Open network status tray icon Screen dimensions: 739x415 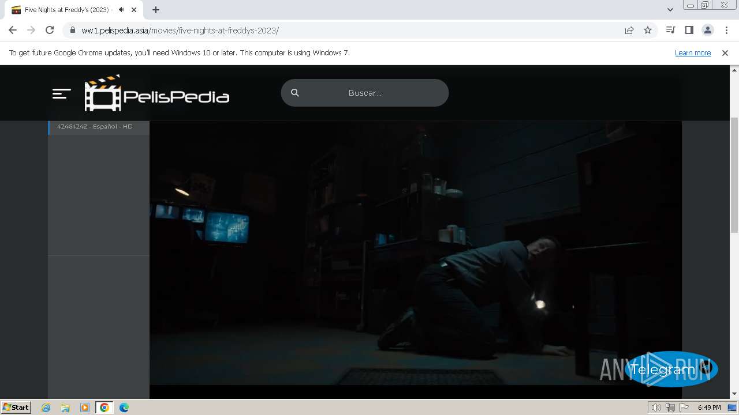pyautogui.click(x=670, y=408)
